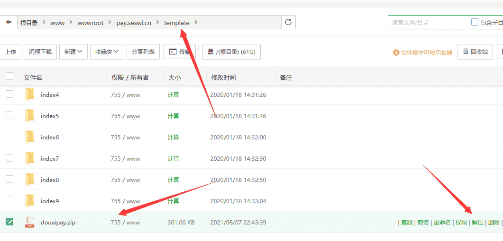Click the 上传 upload button
503x241 pixels.
pyautogui.click(x=10, y=52)
